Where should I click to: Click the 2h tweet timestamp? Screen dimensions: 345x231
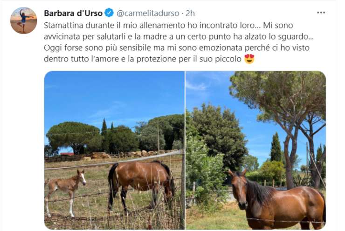(190, 13)
